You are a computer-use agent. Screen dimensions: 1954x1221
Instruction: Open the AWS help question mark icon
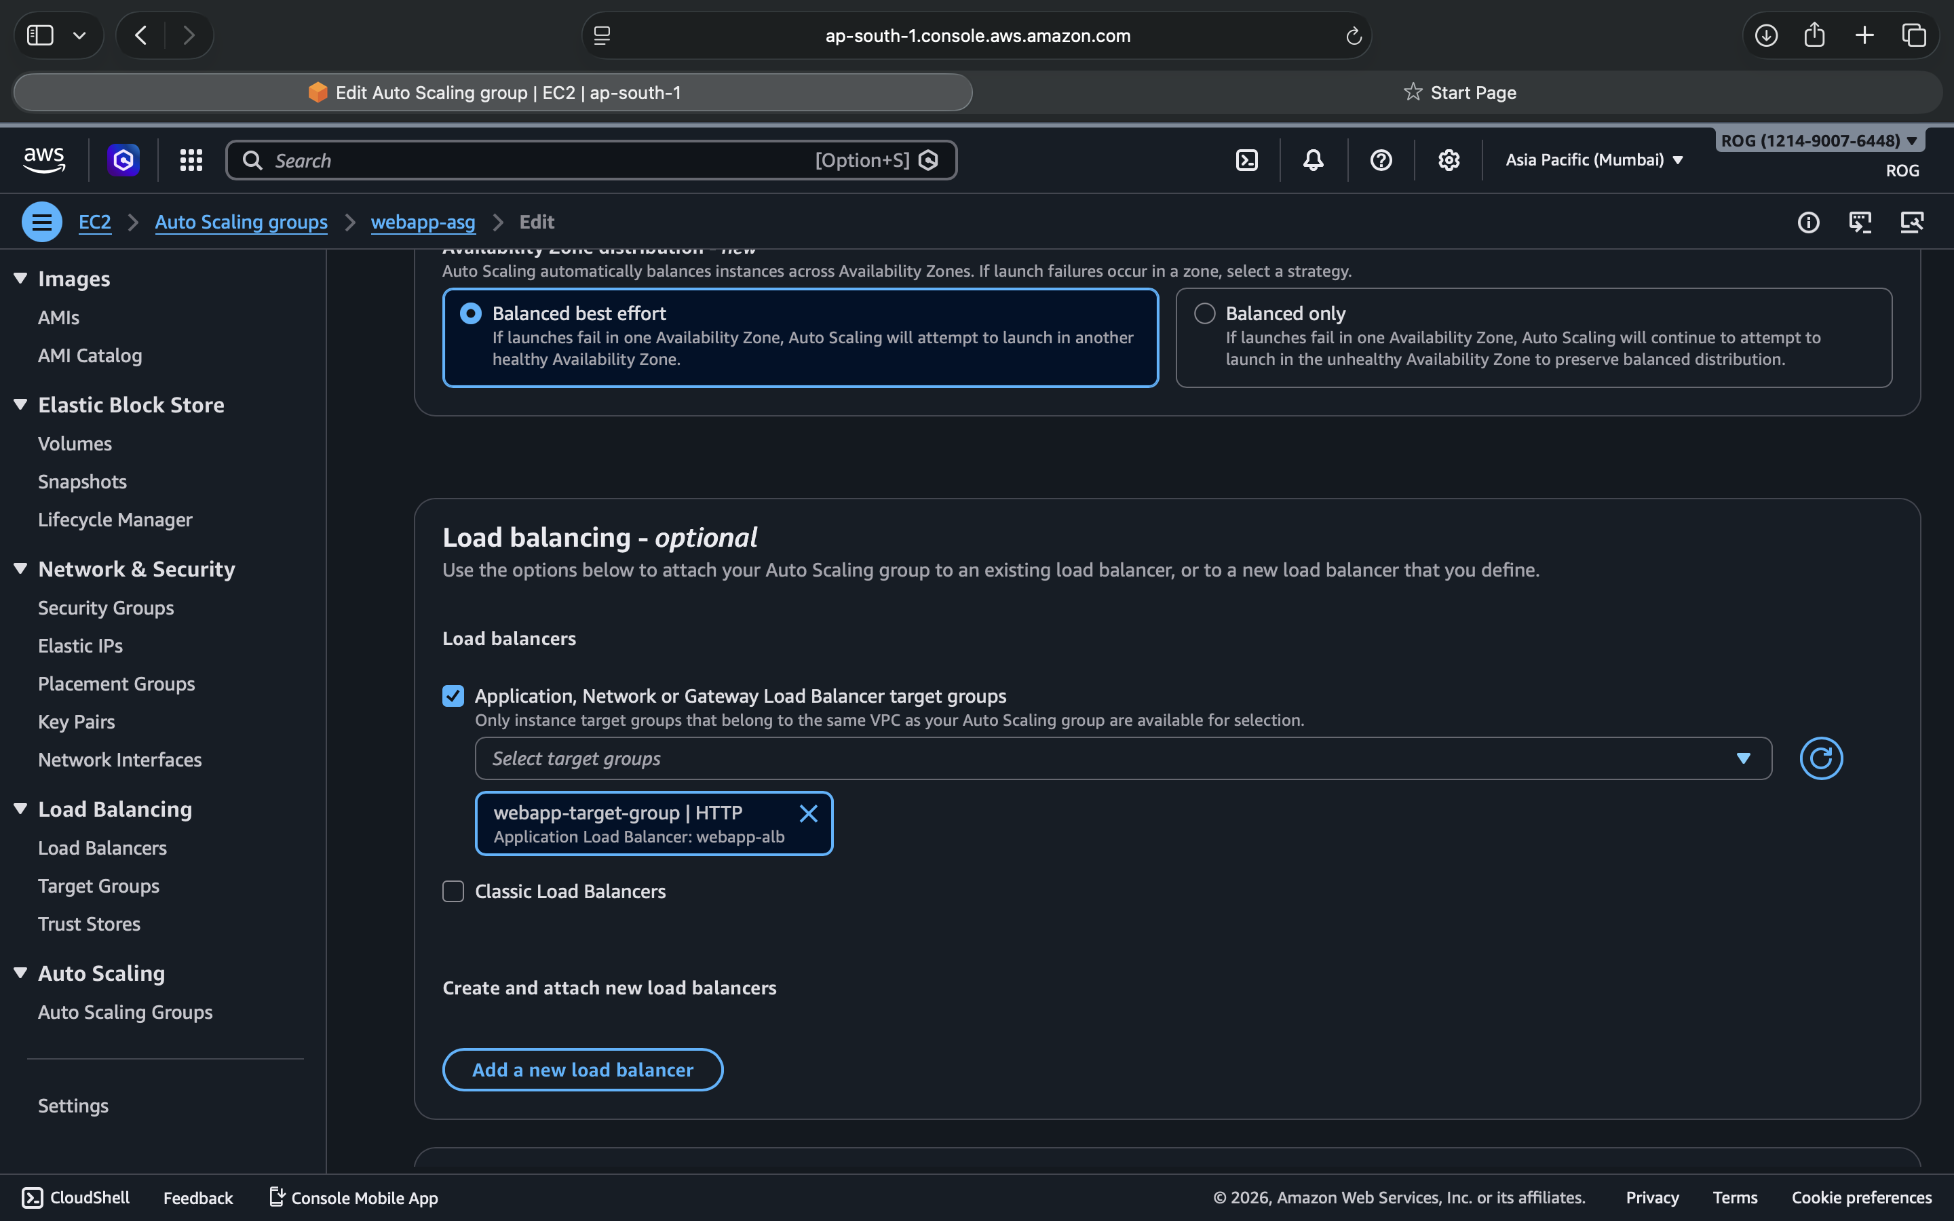click(1381, 160)
